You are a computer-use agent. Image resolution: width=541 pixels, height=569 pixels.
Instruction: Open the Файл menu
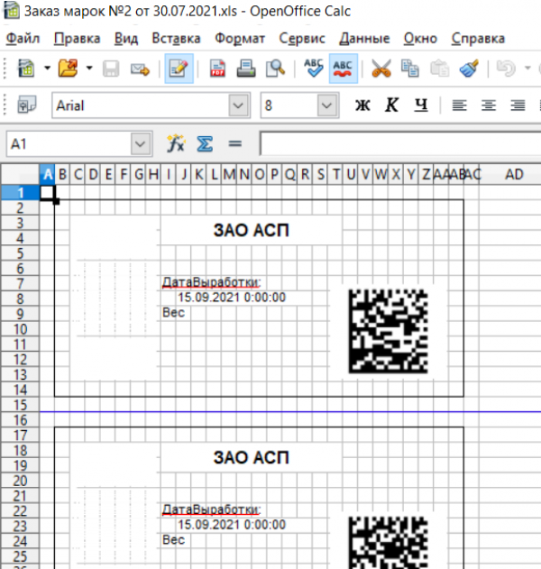pos(23,39)
